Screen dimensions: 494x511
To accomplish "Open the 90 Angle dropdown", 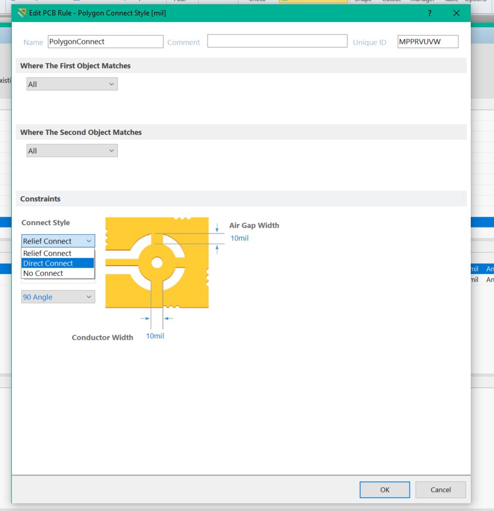I will pyautogui.click(x=58, y=297).
